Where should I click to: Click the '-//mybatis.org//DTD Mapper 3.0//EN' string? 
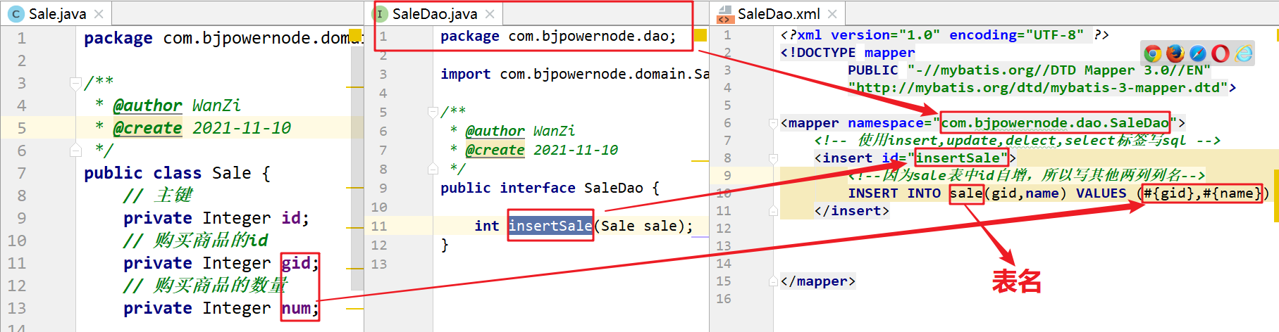1059,70
